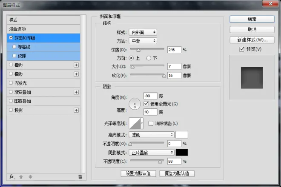Viewport: 281px width, 187px height.
Task: Open the 方法 dropdown showing 平滑
Action: tap(143, 41)
